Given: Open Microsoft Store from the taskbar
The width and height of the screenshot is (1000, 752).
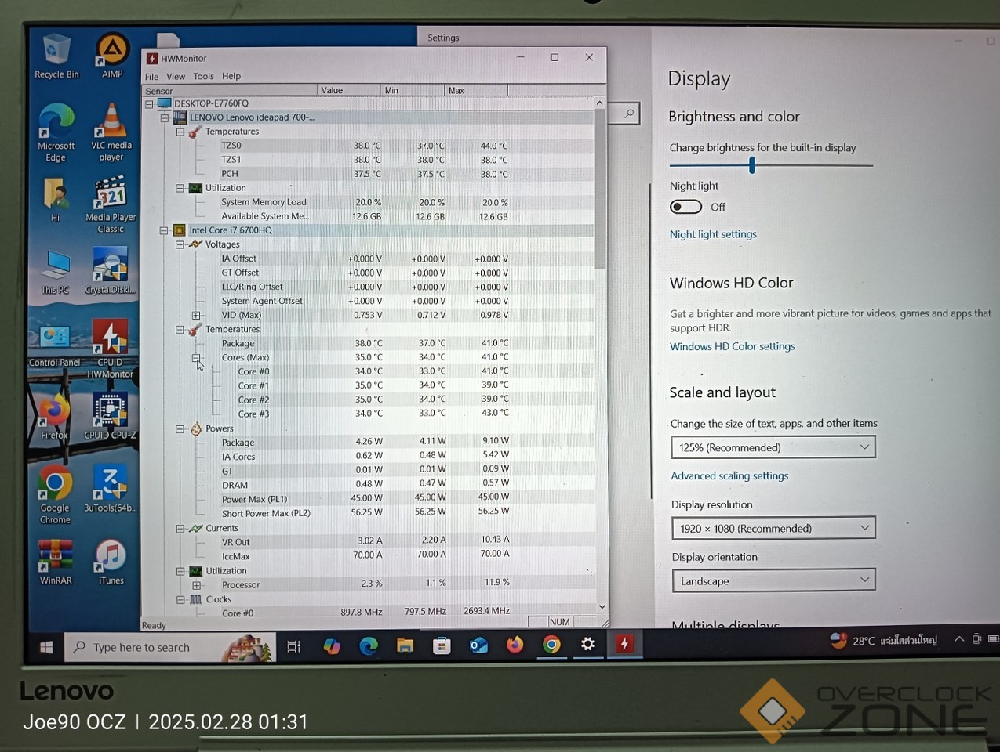Looking at the screenshot, I should [x=442, y=645].
